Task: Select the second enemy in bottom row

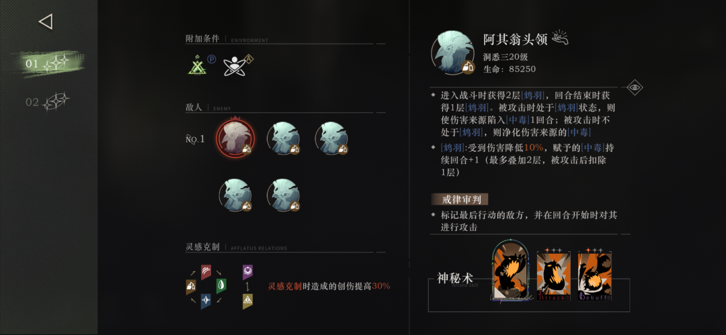Action: (284, 195)
